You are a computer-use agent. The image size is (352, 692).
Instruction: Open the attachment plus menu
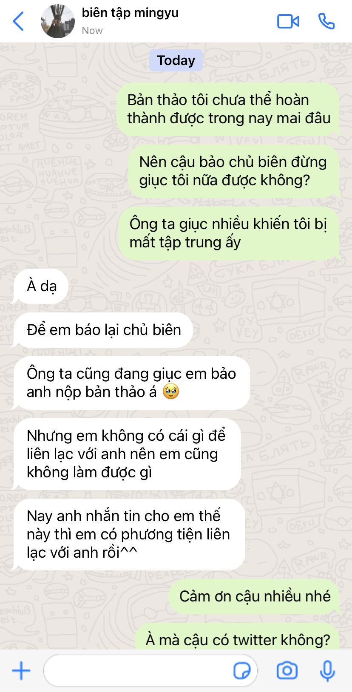pos(21,671)
